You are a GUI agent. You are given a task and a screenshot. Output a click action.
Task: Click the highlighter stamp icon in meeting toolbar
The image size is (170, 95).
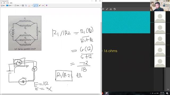coord(111,9)
